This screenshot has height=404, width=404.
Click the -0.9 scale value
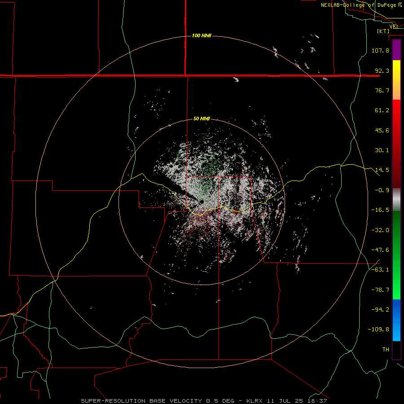pyautogui.click(x=382, y=190)
